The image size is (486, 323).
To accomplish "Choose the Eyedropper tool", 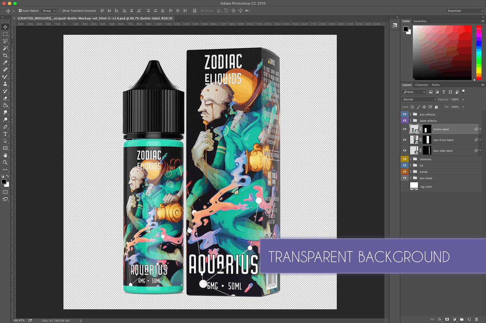I will click(5, 62).
